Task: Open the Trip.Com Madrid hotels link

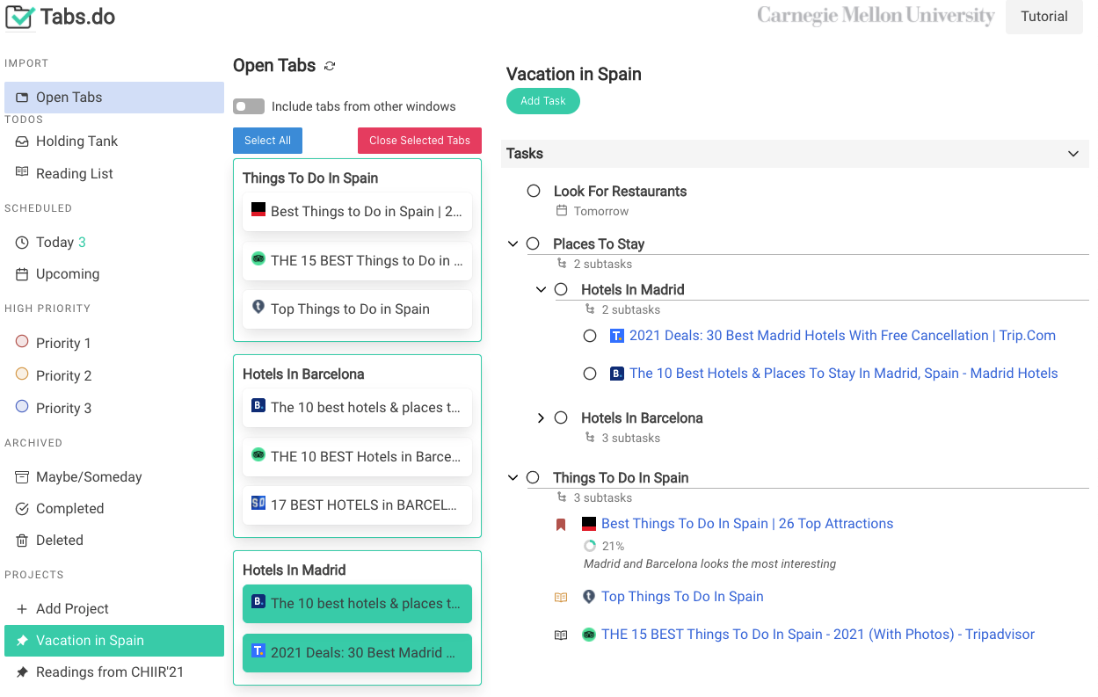Action: (843, 335)
